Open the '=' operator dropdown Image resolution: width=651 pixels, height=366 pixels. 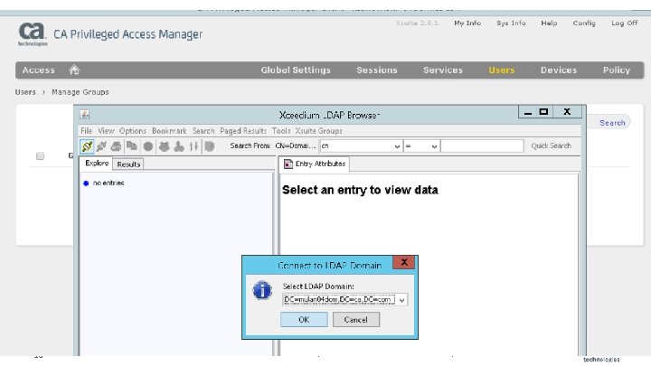pos(434,146)
